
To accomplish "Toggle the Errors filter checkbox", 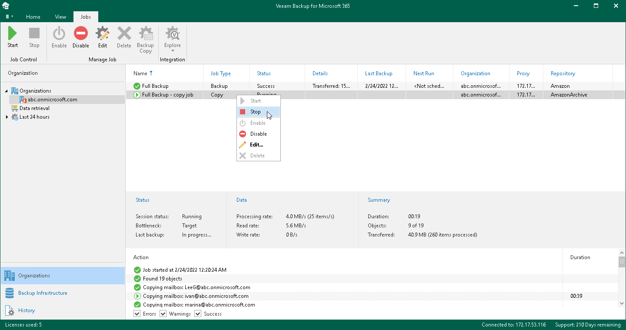I will (x=137, y=314).
